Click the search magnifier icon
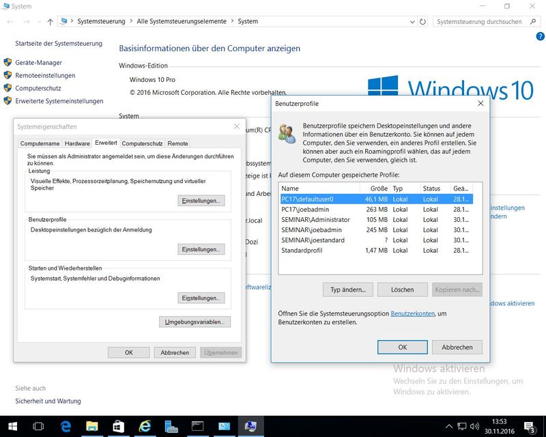Viewport: 546px width, 437px height. [533, 22]
